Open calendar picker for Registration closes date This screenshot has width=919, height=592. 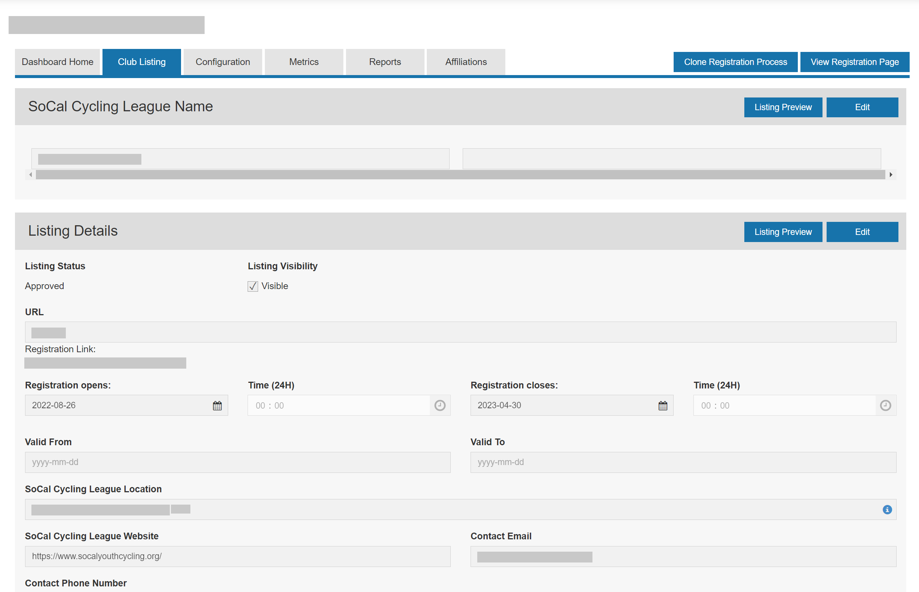click(663, 406)
